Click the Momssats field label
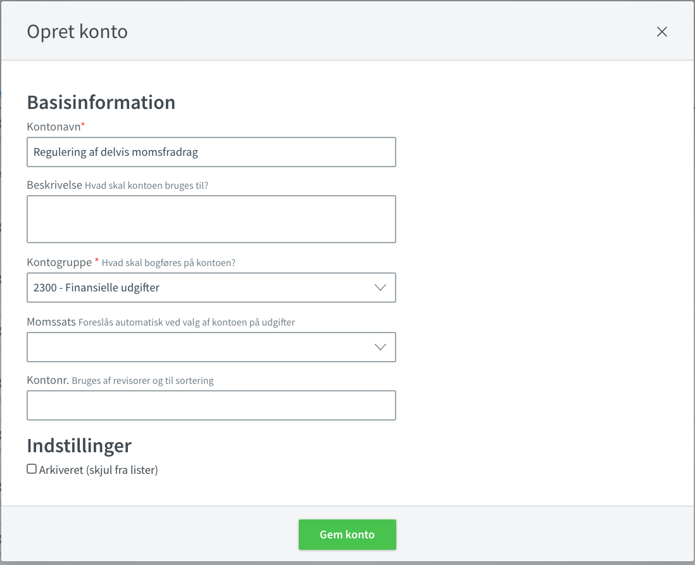695x565 pixels. pos(51,322)
